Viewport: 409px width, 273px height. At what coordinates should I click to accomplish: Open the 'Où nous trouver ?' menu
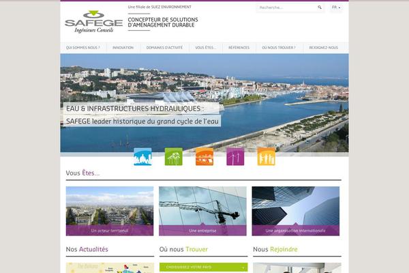point(279,48)
